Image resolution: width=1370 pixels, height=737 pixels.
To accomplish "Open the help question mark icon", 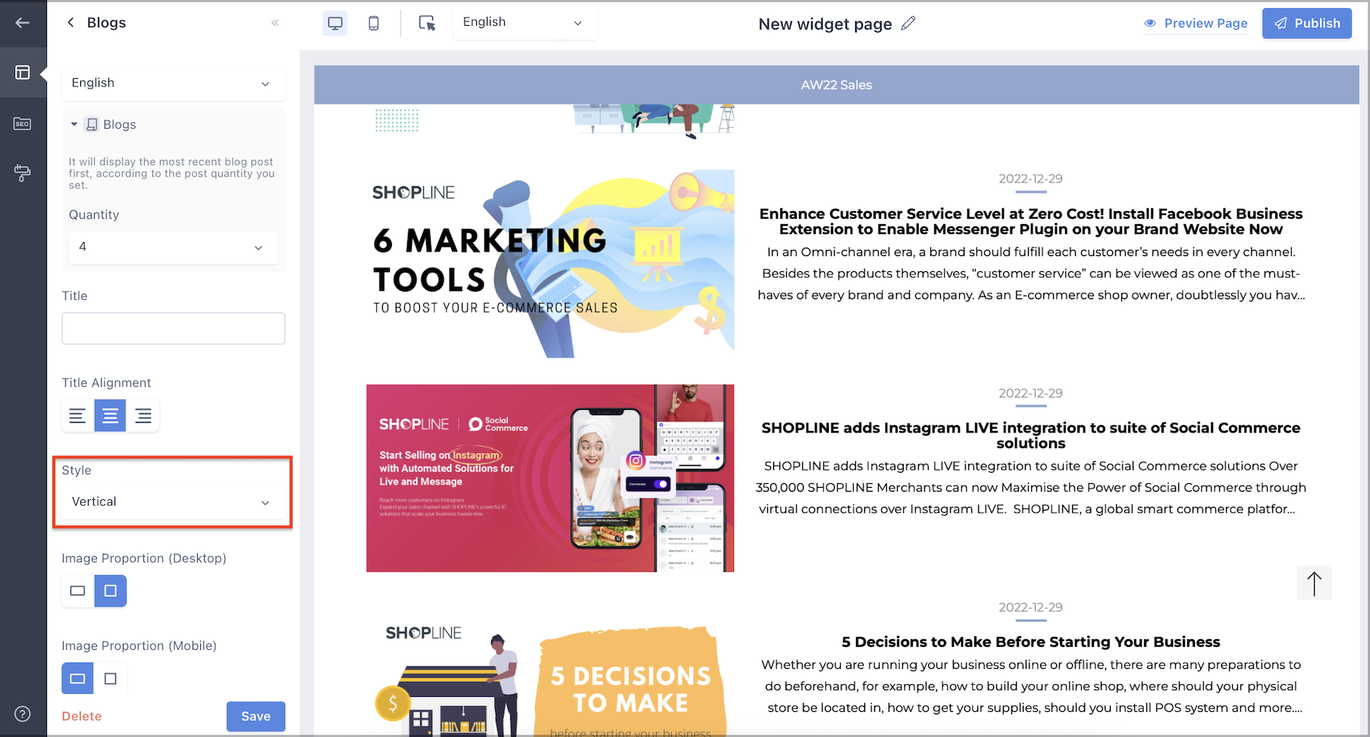I will click(23, 714).
